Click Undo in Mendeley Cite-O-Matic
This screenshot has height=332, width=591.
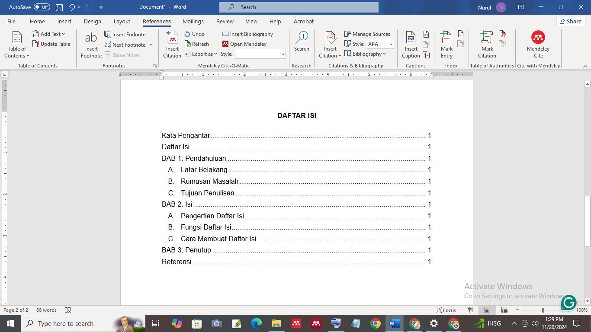[194, 34]
